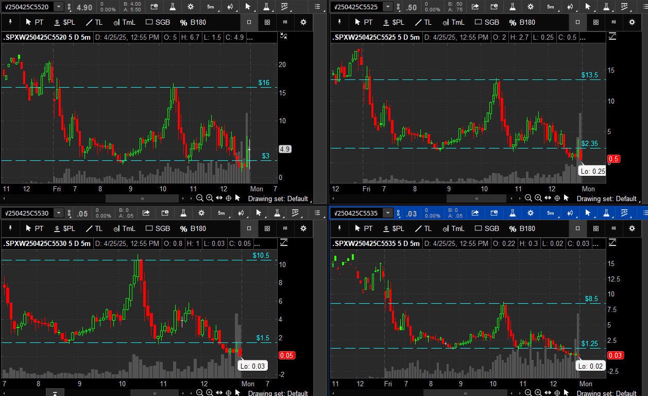Zoom out on the 5525 chart with the magnifier minus

point(528,198)
